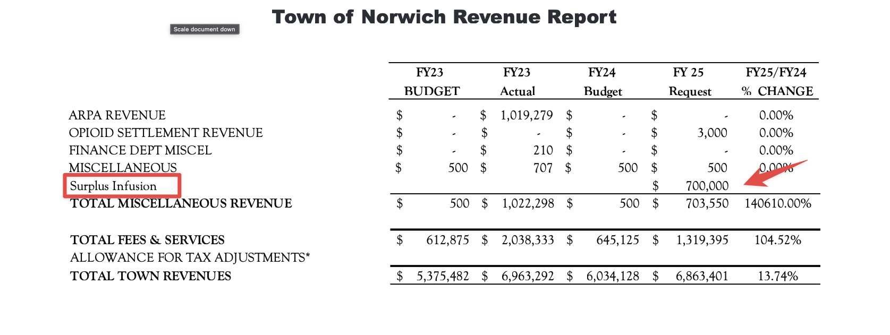Select the Surplus Infusion value 700,000
890x335 pixels.
point(707,186)
